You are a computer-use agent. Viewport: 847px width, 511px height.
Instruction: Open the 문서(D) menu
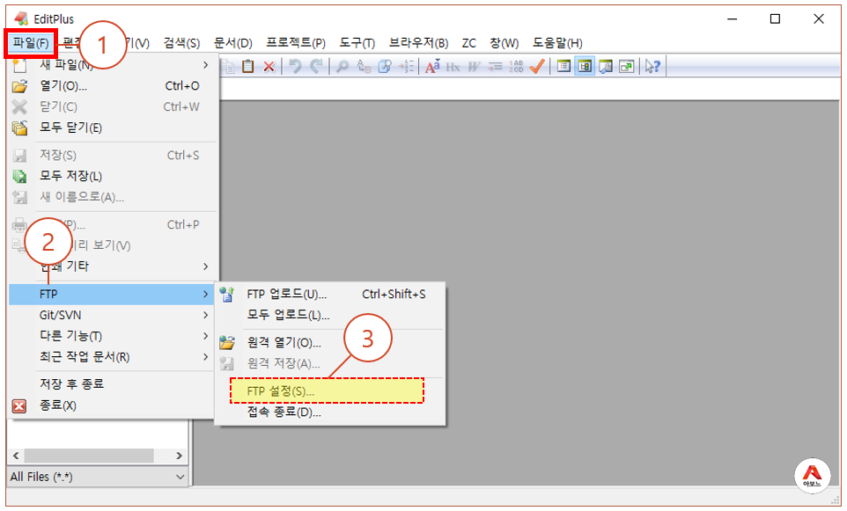pos(232,43)
